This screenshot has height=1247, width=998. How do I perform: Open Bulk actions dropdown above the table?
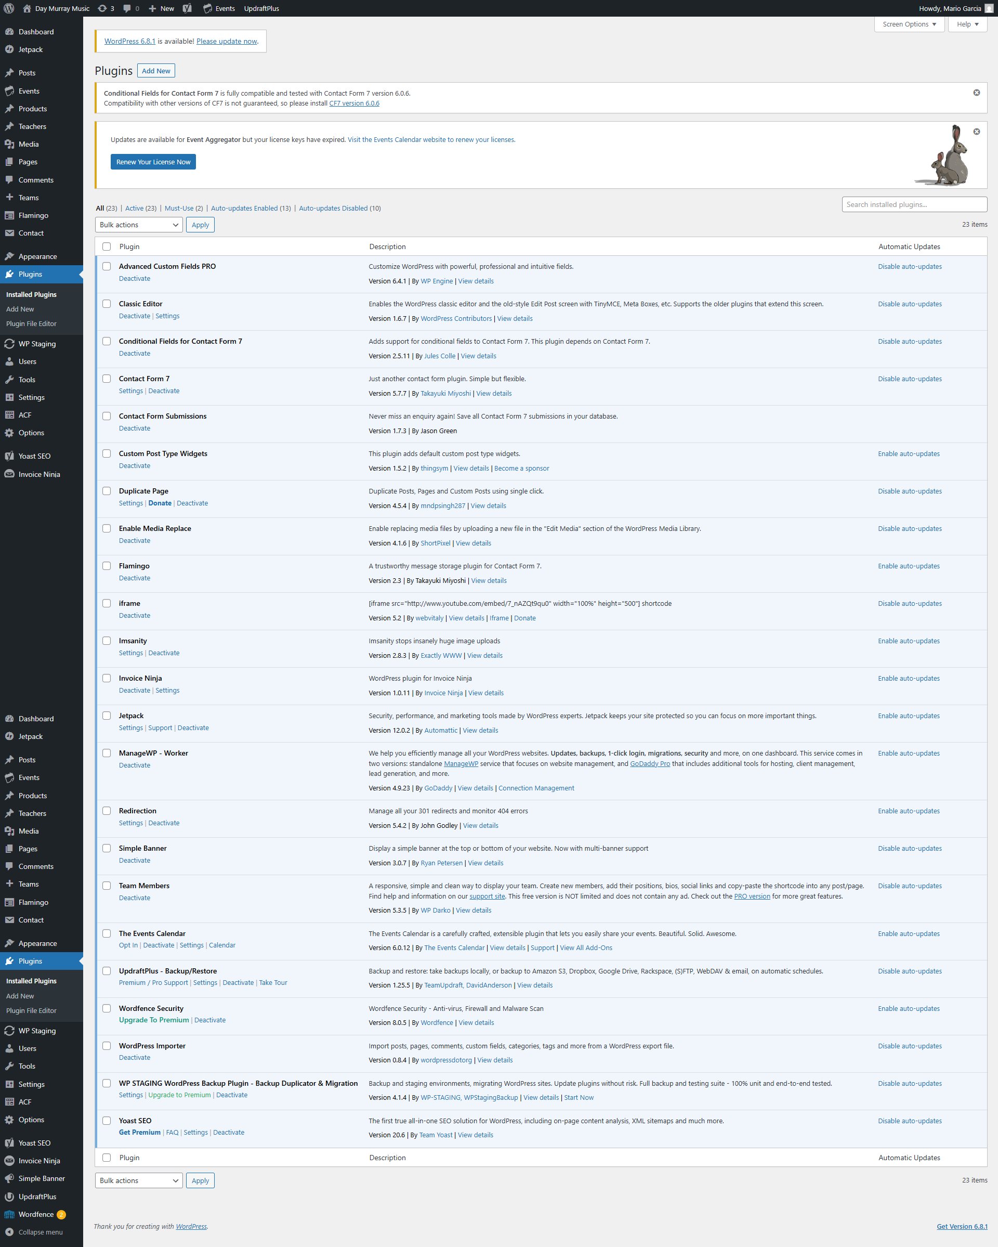[x=139, y=225]
